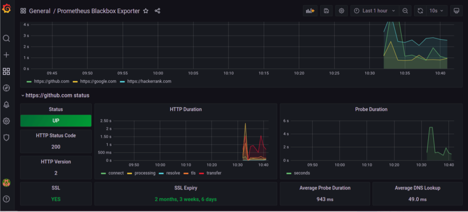Save the dashboard with the disk icon
This screenshot has width=468, height=212.
point(326,11)
